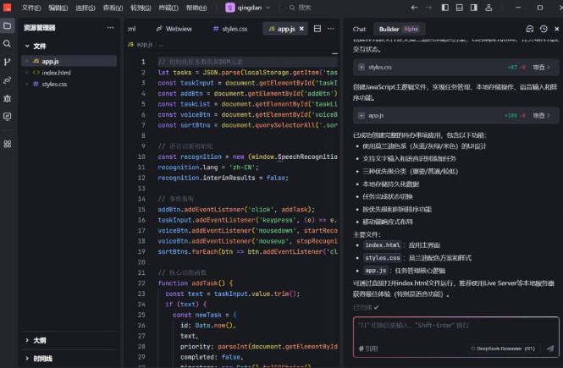Open the 文件 menu
The height and width of the screenshot is (368, 563).
click(x=31, y=8)
